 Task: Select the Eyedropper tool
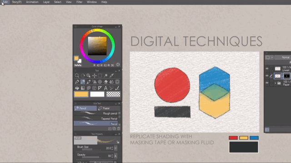coord(111,76)
